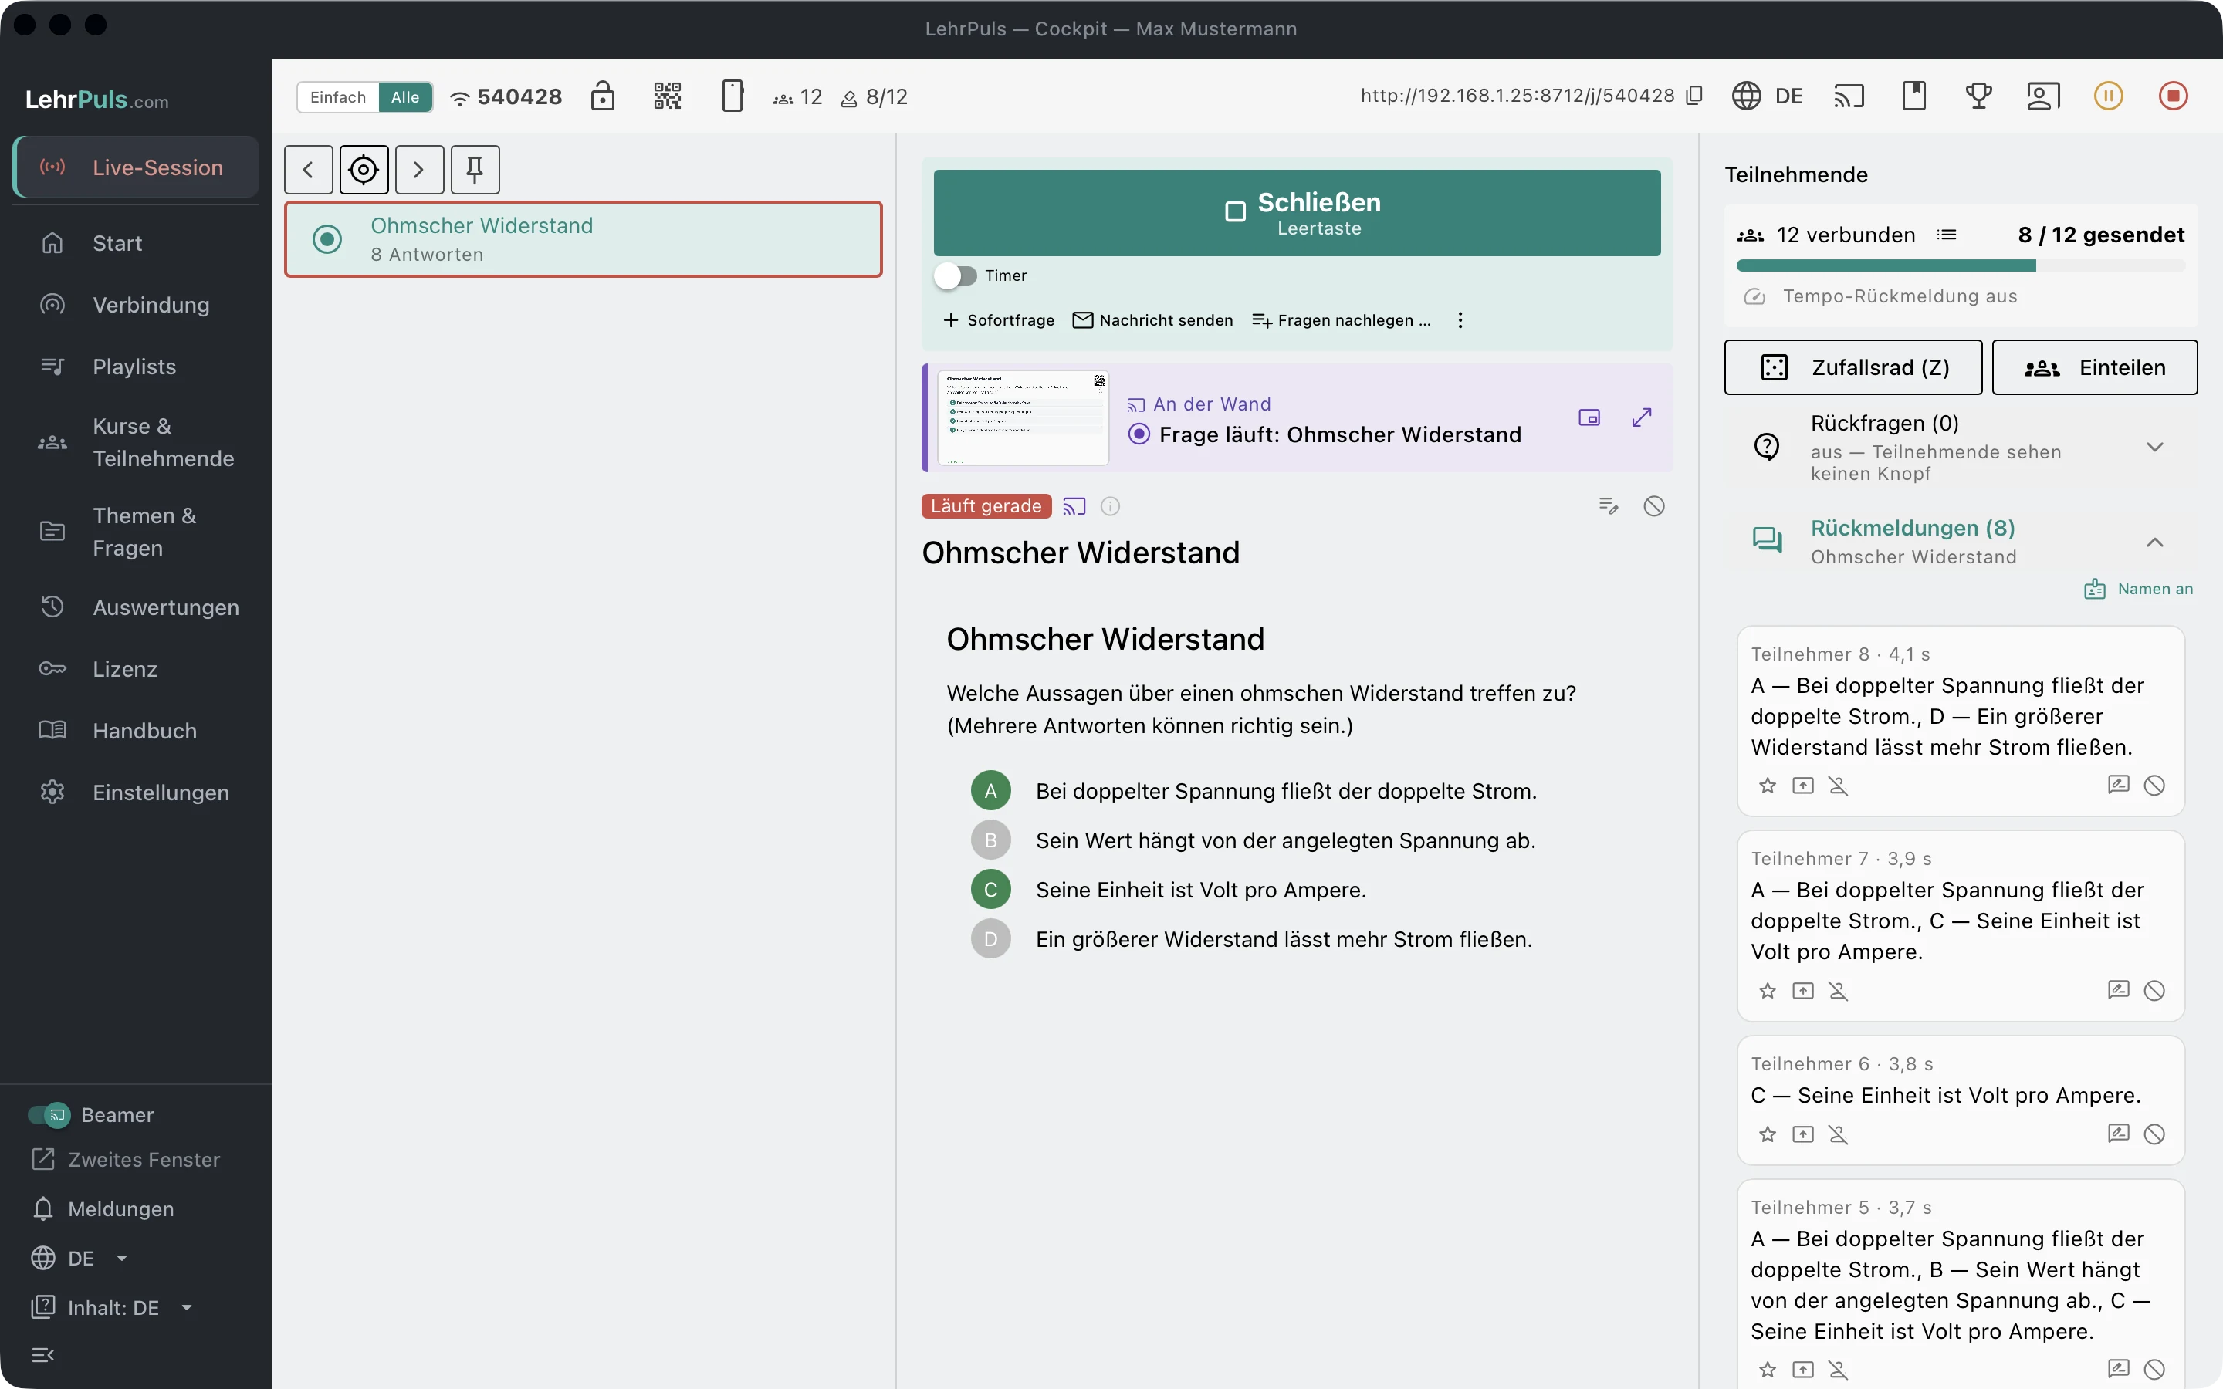Click Nachricht senden
This screenshot has width=2223, height=1389.
pyautogui.click(x=1153, y=320)
